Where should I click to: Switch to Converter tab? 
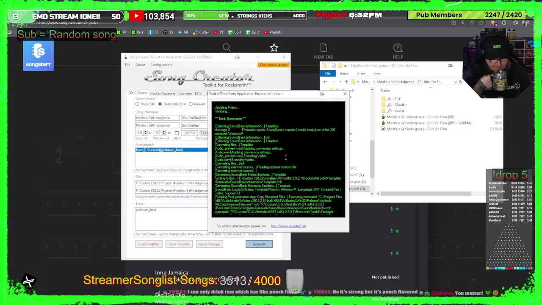(185, 93)
